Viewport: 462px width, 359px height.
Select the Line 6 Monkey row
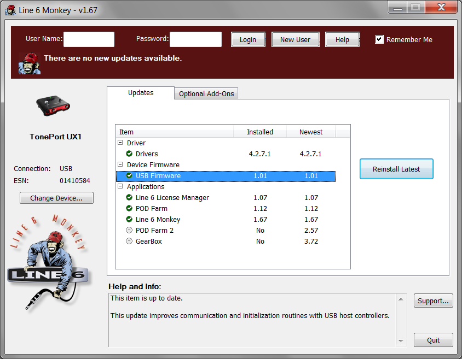tap(226, 219)
